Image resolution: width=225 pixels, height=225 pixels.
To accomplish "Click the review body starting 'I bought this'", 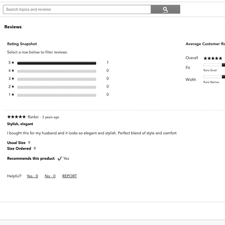I will point(92,133).
